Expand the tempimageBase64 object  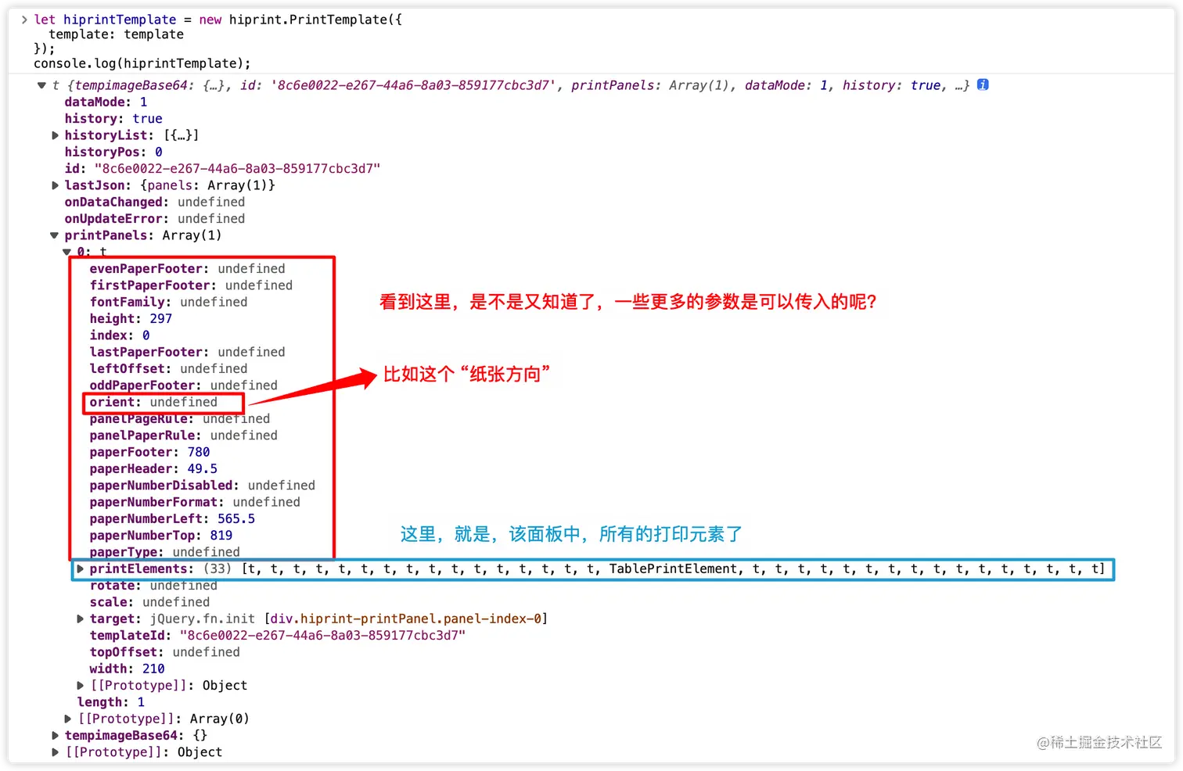[x=55, y=735]
